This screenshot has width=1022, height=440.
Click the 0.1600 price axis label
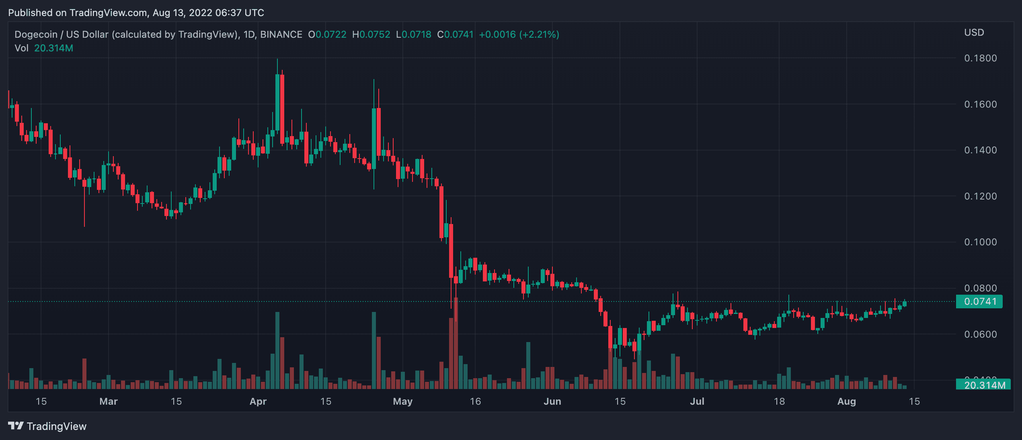pyautogui.click(x=981, y=104)
